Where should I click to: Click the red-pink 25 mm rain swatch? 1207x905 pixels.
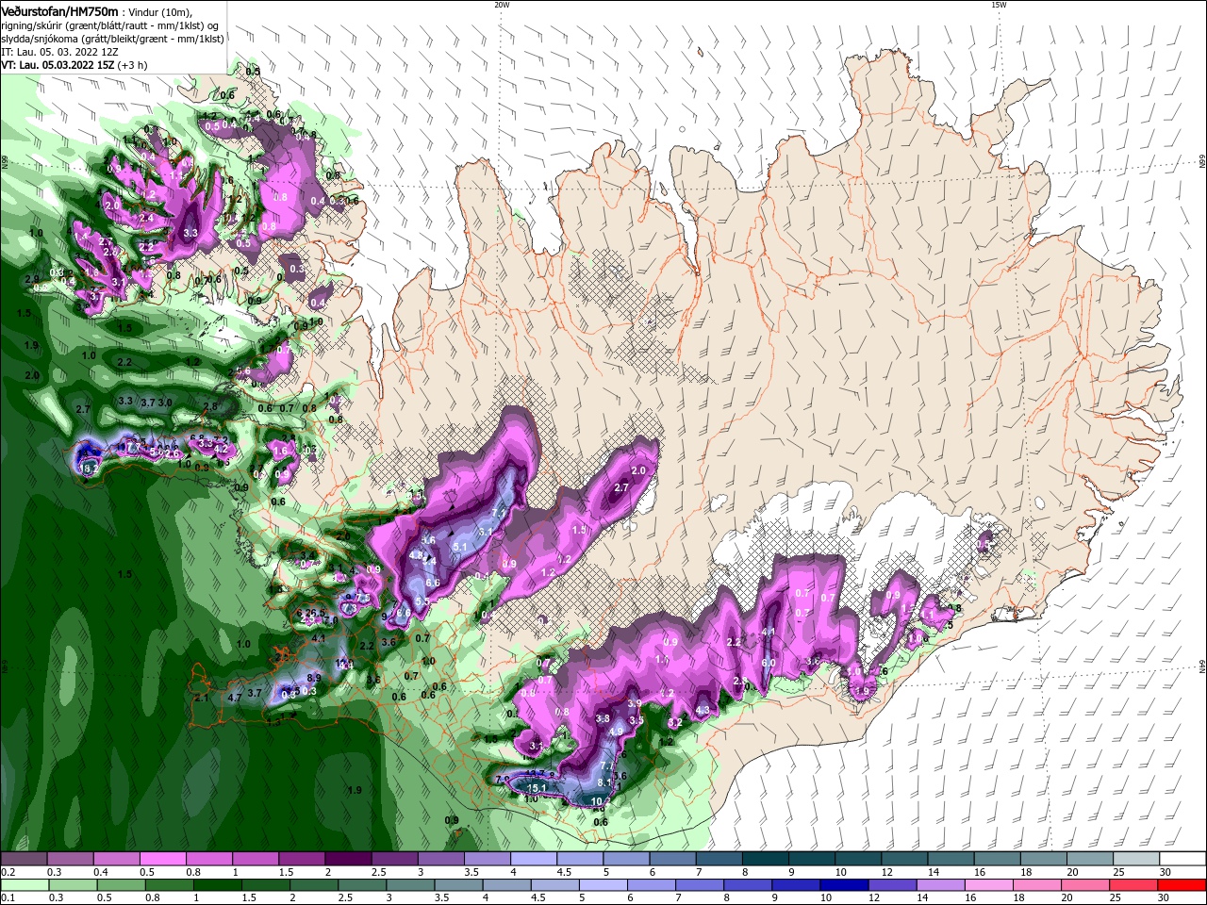coord(1135,885)
